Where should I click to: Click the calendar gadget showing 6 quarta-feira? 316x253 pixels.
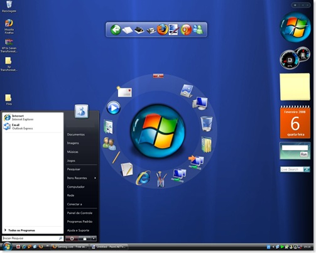(x=295, y=122)
